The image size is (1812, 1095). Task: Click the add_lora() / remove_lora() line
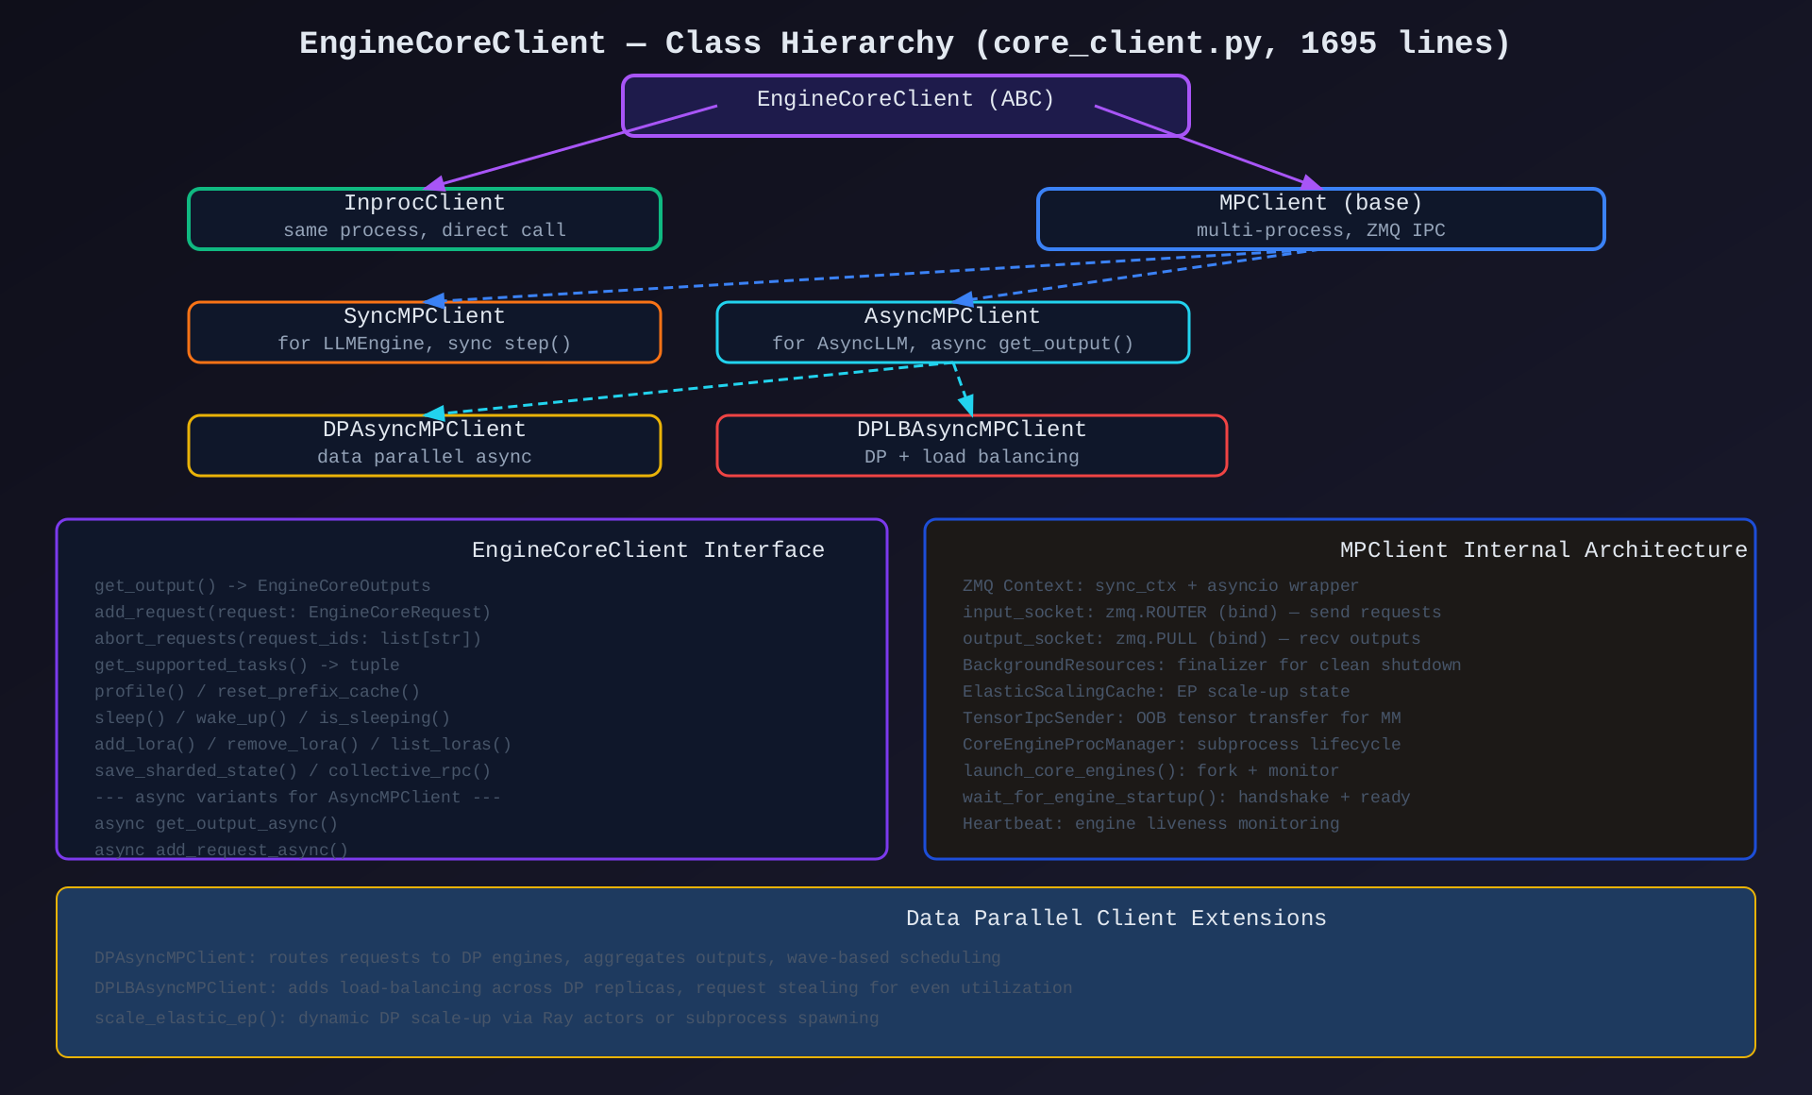303,744
